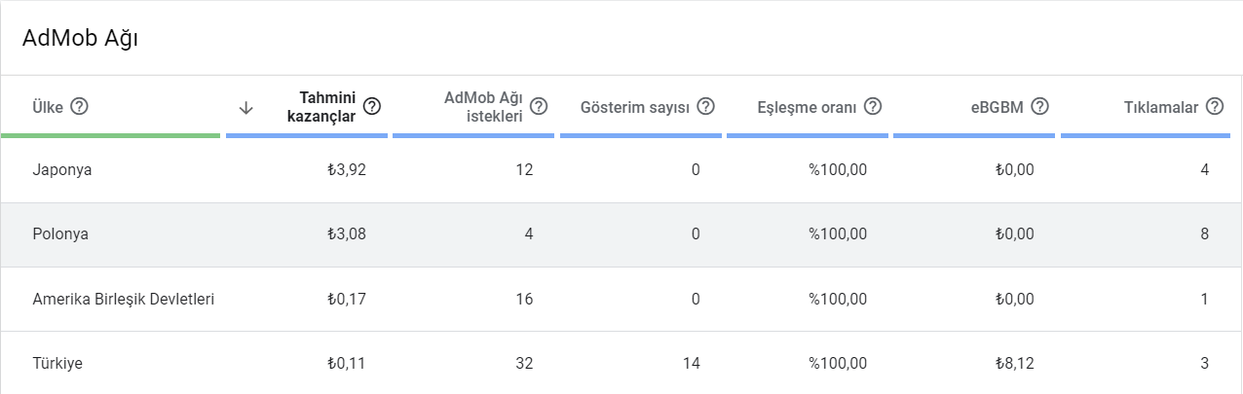Toggle descending sort arrow icon
This screenshot has width=1243, height=394.
[246, 107]
